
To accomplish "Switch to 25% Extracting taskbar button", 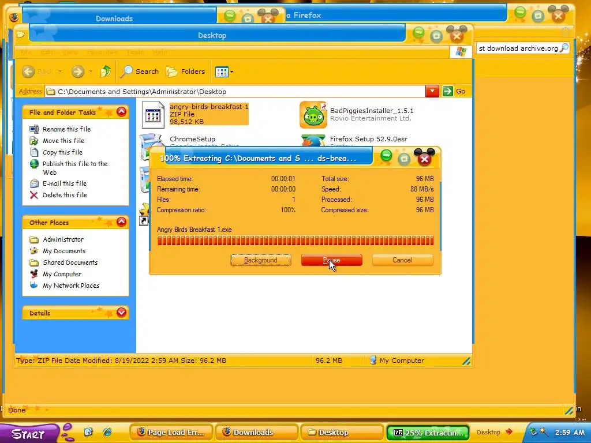I will (x=428, y=433).
